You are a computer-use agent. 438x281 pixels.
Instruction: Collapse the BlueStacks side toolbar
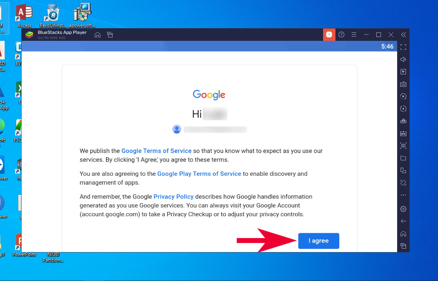(403, 35)
